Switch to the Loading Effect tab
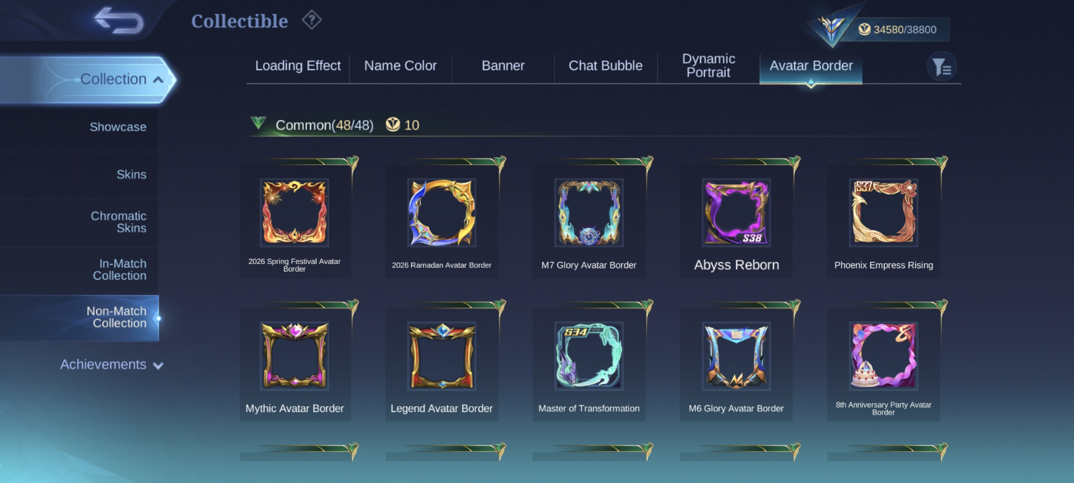The image size is (1074, 483). 298,66
